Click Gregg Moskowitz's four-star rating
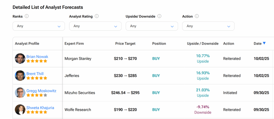Viewport: 274px width, 119px height. coord(37,95)
